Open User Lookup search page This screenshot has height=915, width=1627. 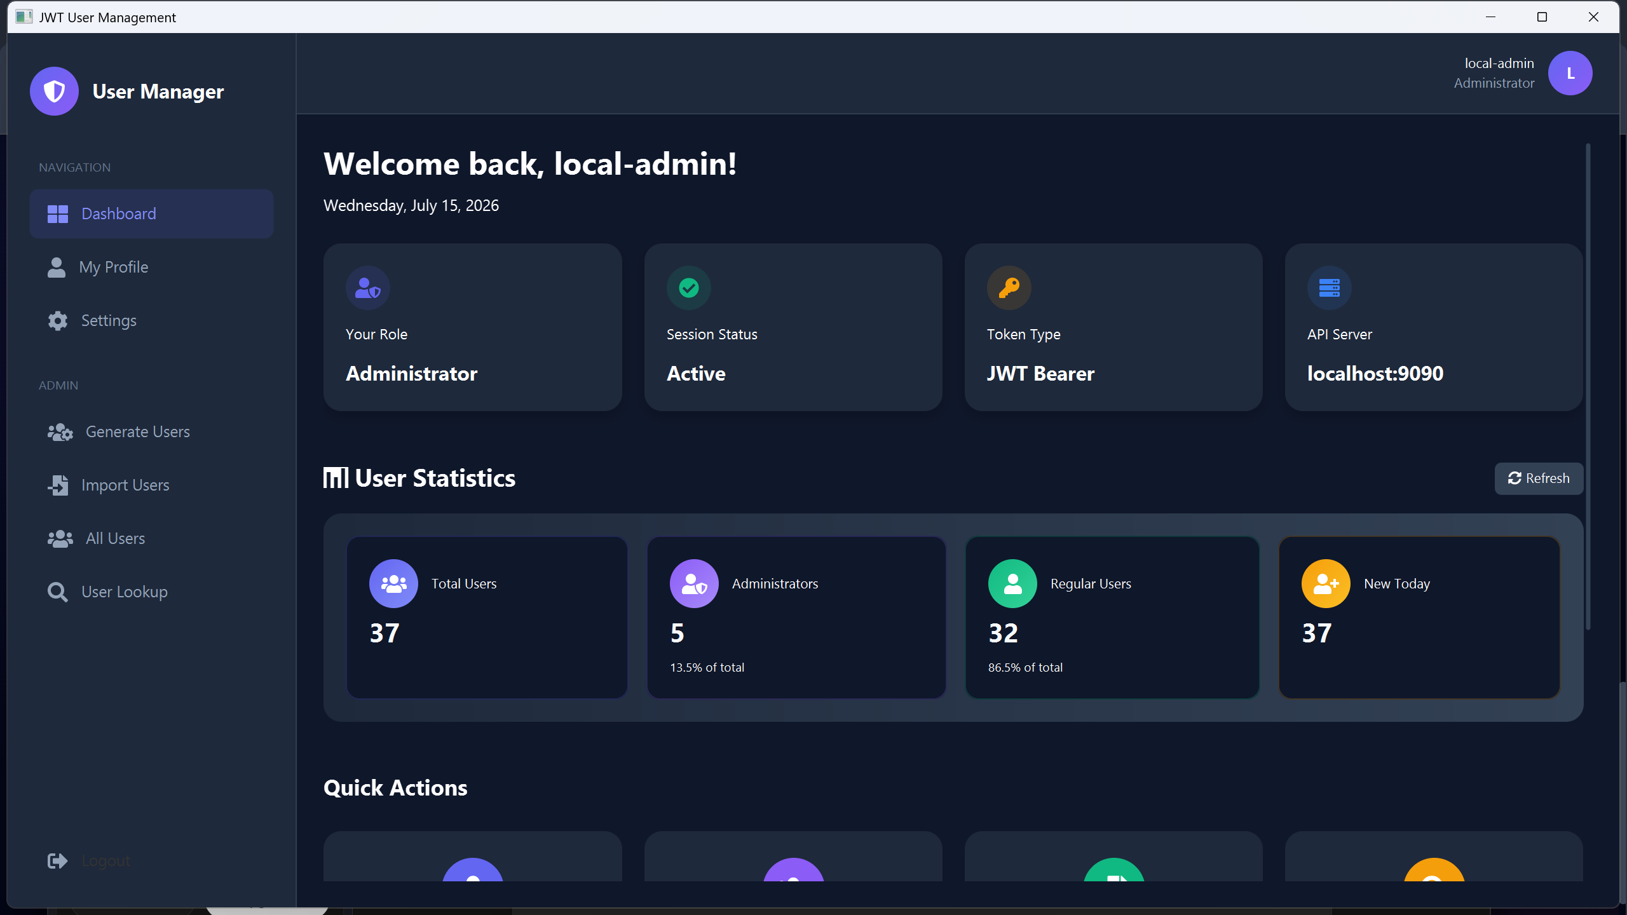[x=151, y=592]
